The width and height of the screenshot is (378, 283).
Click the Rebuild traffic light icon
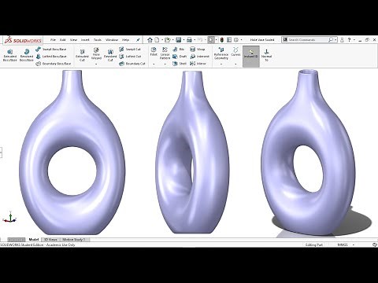(x=222, y=40)
